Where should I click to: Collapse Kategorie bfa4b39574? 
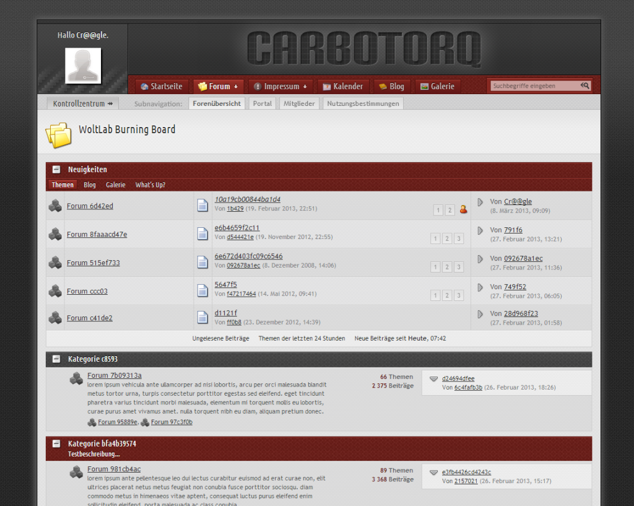click(56, 444)
